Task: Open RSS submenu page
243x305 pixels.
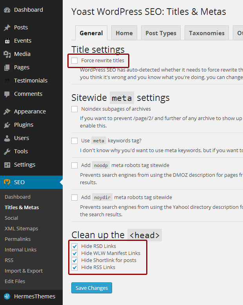Action: click(9, 260)
